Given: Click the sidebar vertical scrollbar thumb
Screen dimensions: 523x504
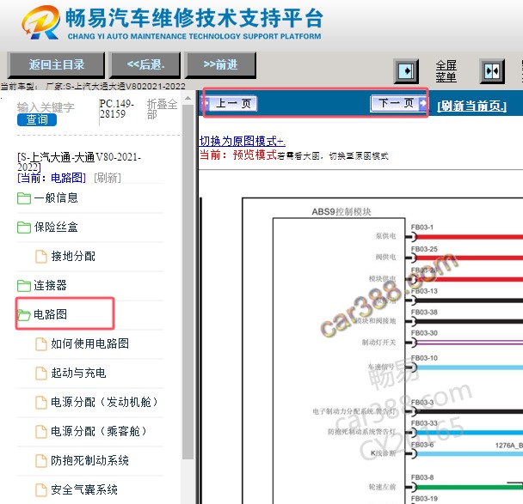Looking at the screenshot, I should tap(188, 282).
